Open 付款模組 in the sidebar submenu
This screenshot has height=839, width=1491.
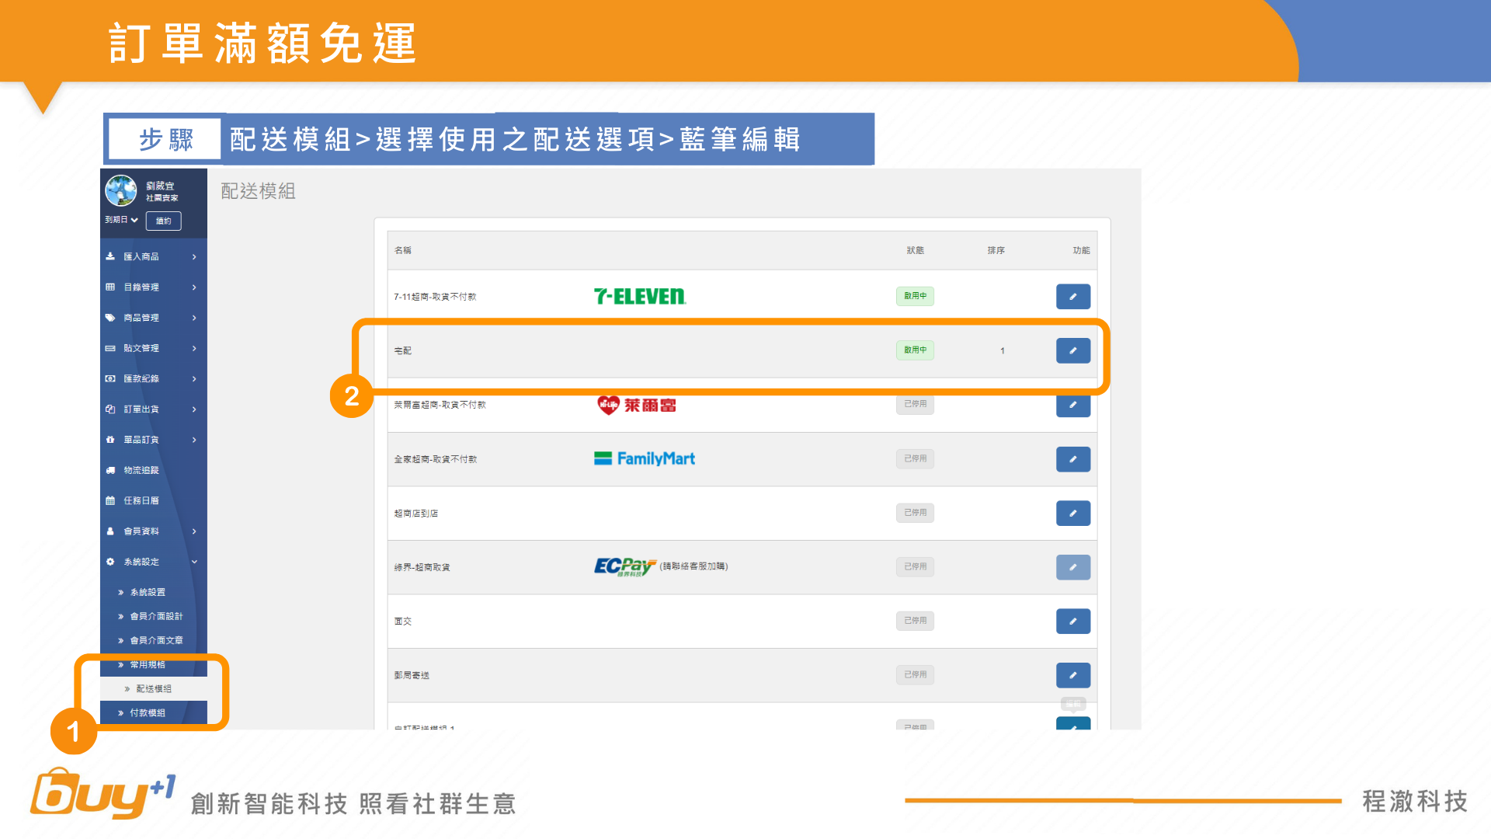148,713
